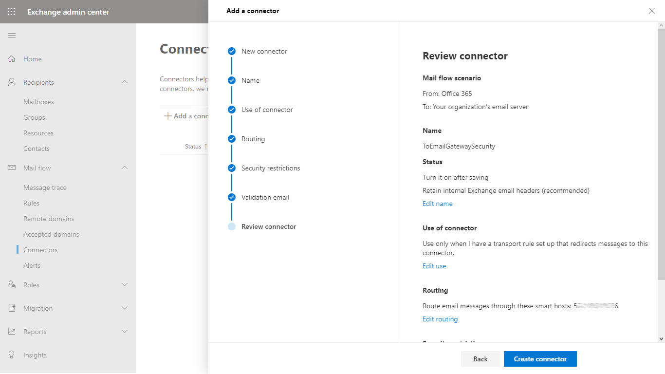Click the Edit routing link
The image size is (665, 374).
coord(440,319)
